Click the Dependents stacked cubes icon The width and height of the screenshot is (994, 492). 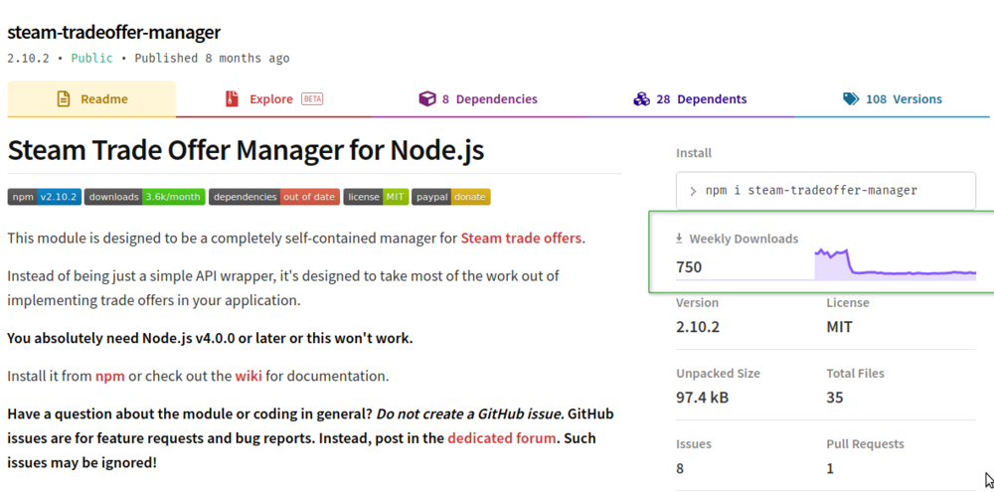click(641, 99)
